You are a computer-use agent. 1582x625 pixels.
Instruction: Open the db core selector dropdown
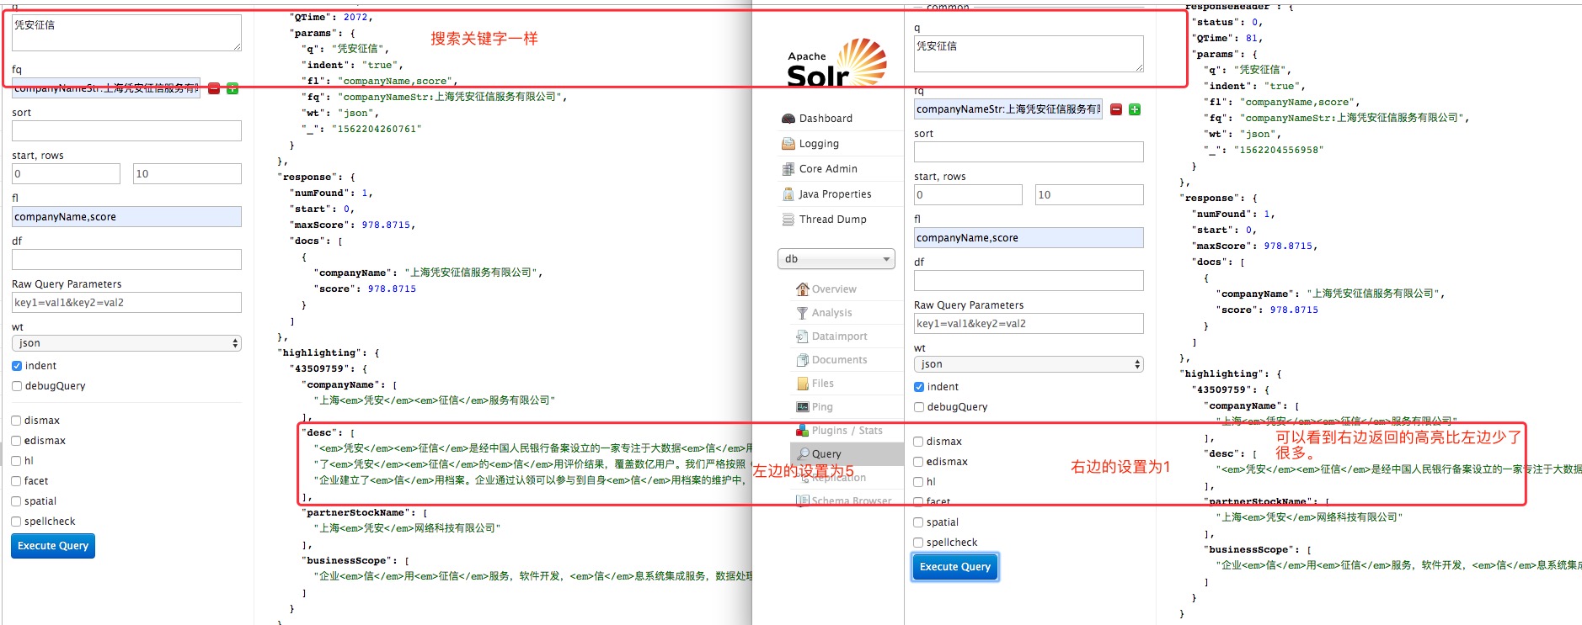pyautogui.click(x=836, y=259)
